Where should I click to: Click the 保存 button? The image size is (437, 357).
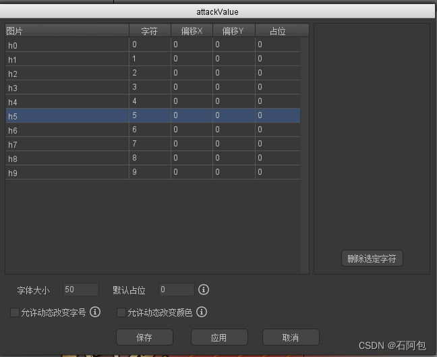(144, 337)
